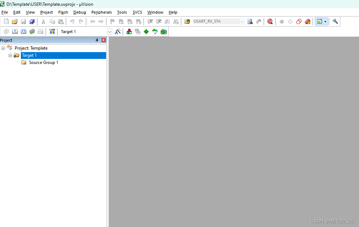Click the Copy icon in the toolbar
The width and height of the screenshot is (359, 227).
click(x=52, y=22)
